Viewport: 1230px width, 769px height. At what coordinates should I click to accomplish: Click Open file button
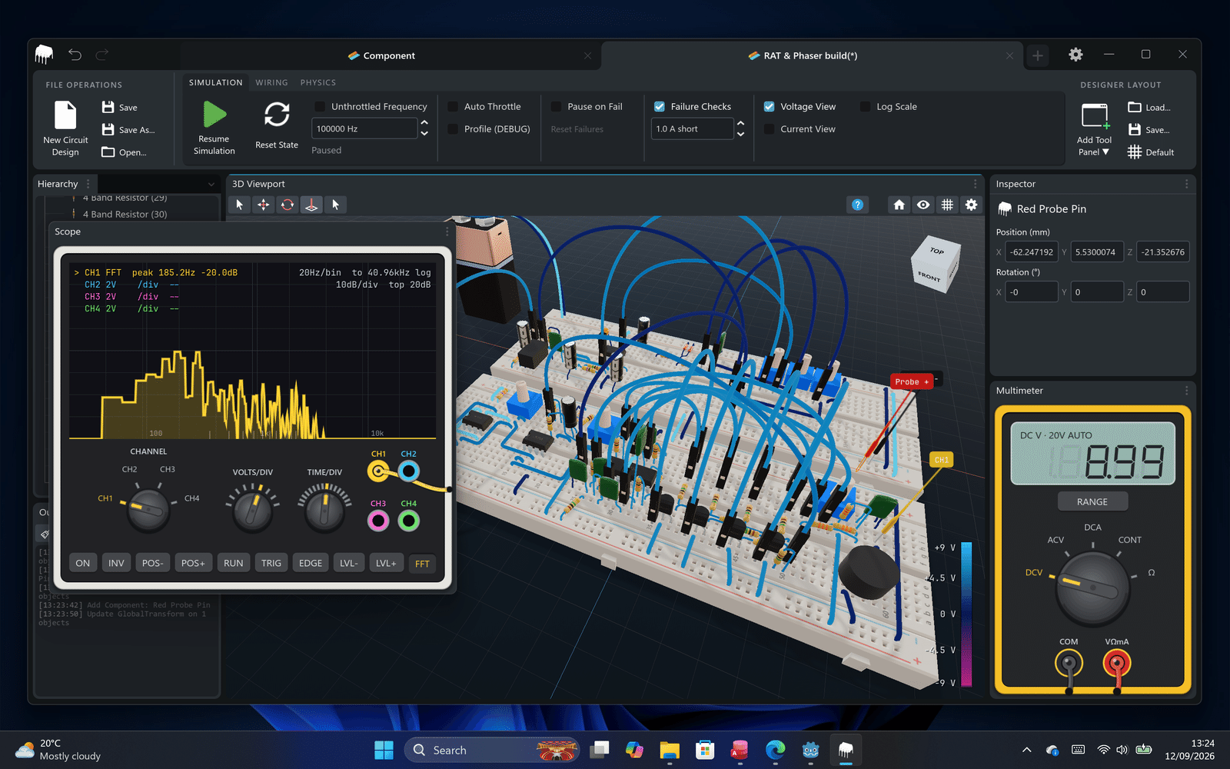125,152
